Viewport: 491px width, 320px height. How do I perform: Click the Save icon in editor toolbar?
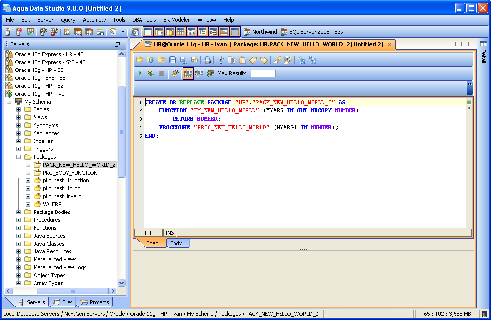pyautogui.click(x=173, y=60)
